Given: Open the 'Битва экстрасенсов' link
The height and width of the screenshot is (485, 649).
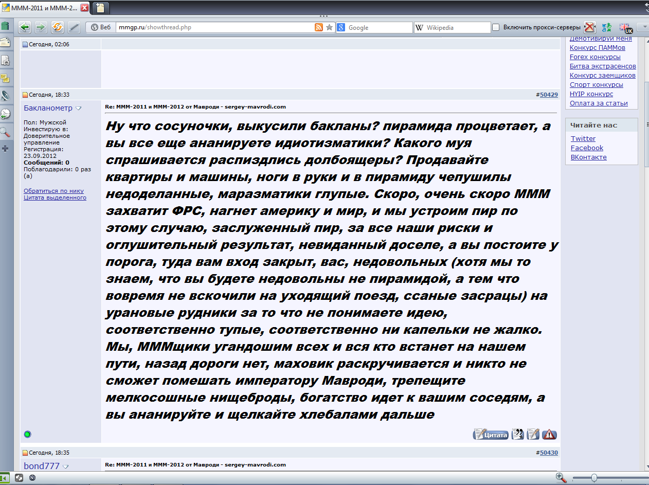Looking at the screenshot, I should click(603, 66).
